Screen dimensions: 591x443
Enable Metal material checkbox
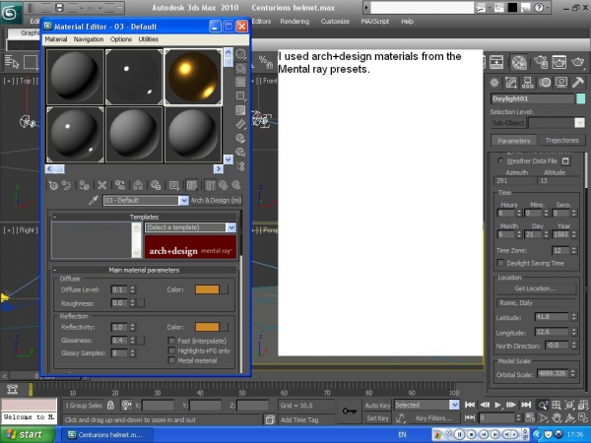coord(171,360)
